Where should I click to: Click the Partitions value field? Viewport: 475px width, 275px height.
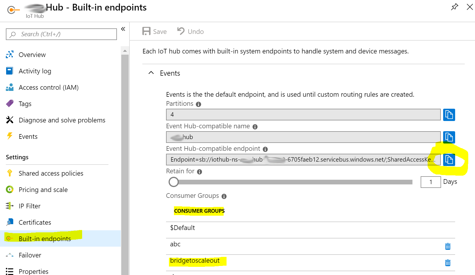pyautogui.click(x=303, y=115)
